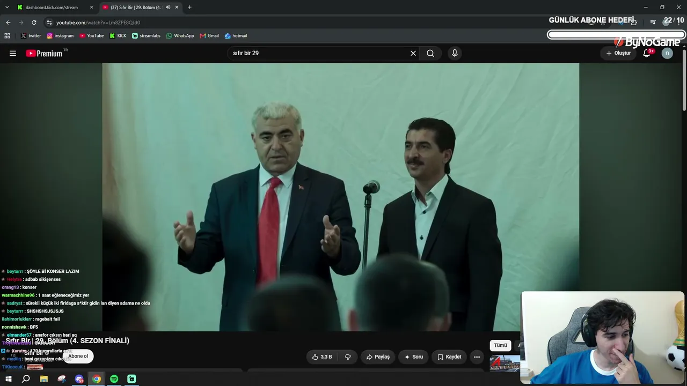This screenshot has width=687, height=386.
Task: Save the video with Kaydet
Action: tap(449, 357)
